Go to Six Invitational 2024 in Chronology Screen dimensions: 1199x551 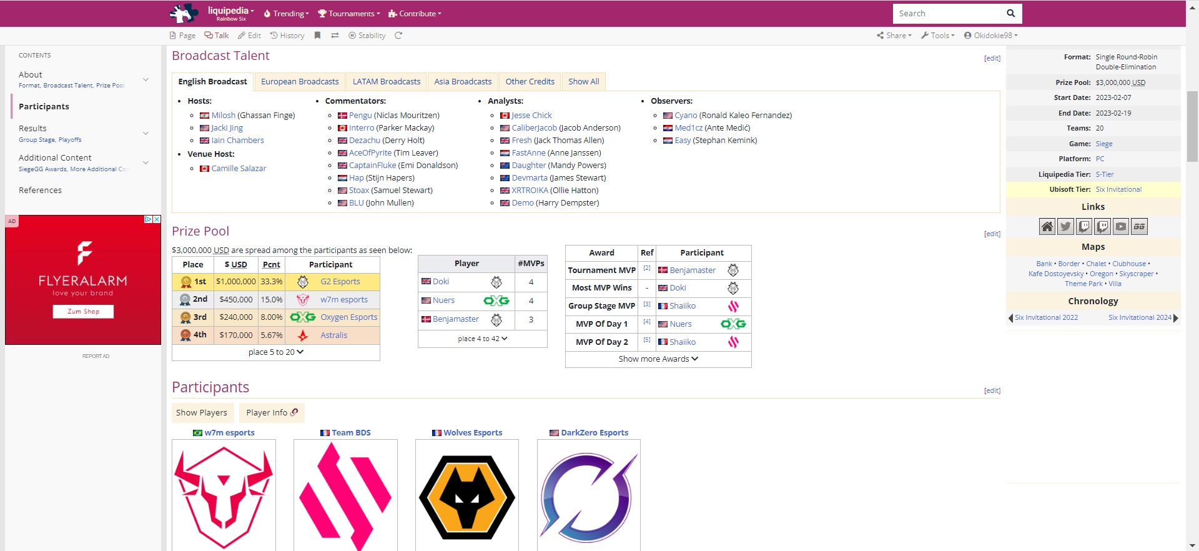(1140, 317)
